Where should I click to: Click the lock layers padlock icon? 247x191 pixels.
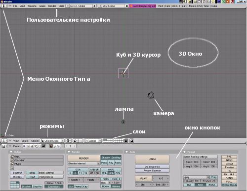tap(126, 141)
